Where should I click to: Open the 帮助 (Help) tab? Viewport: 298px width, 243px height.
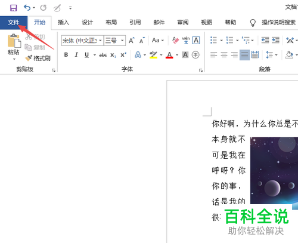[x=231, y=23]
